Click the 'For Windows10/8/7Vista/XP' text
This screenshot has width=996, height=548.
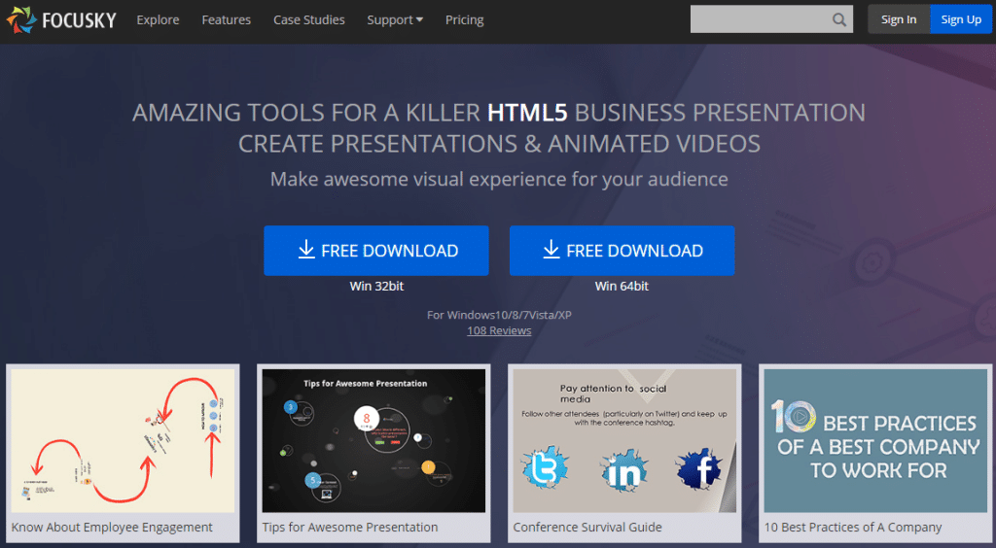pyautogui.click(x=499, y=315)
